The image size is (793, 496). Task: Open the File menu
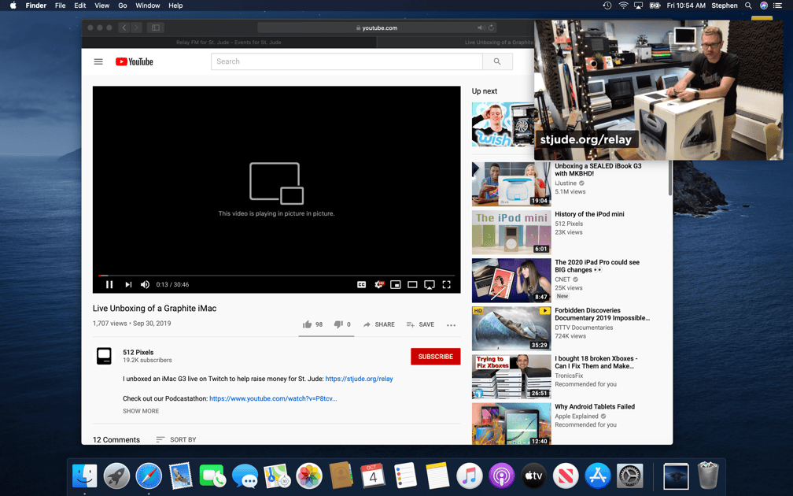[x=60, y=6]
